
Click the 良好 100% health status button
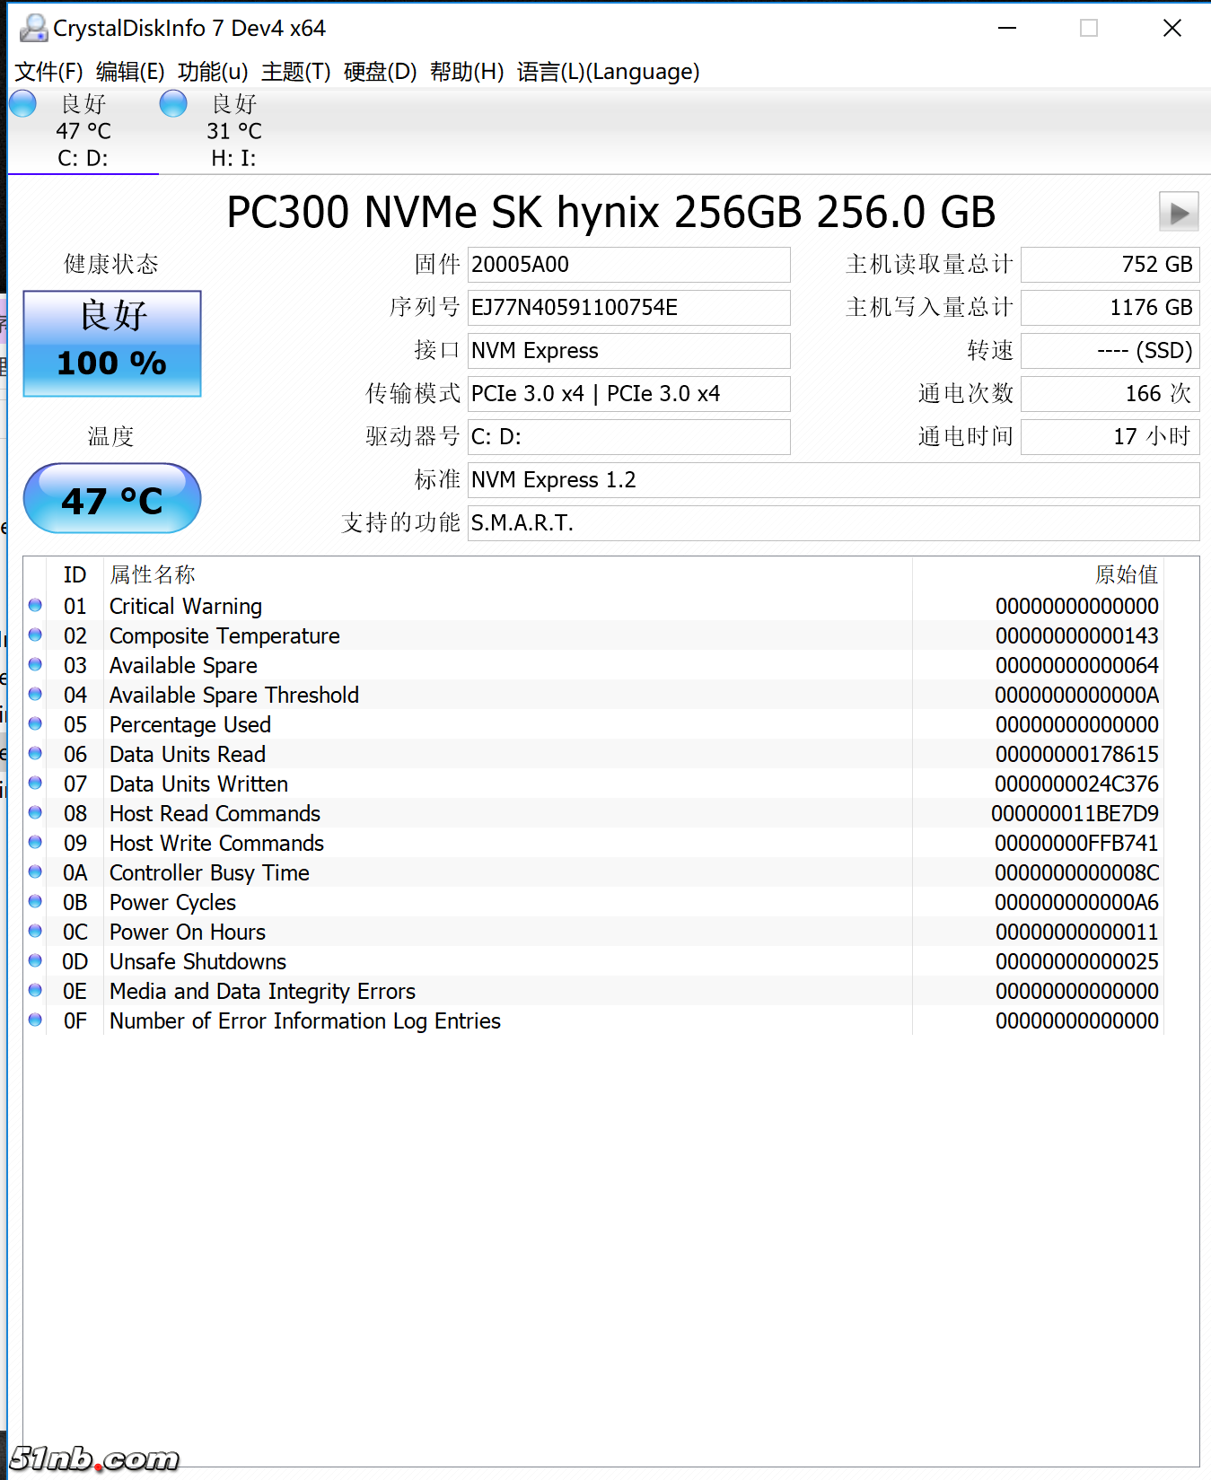(112, 344)
